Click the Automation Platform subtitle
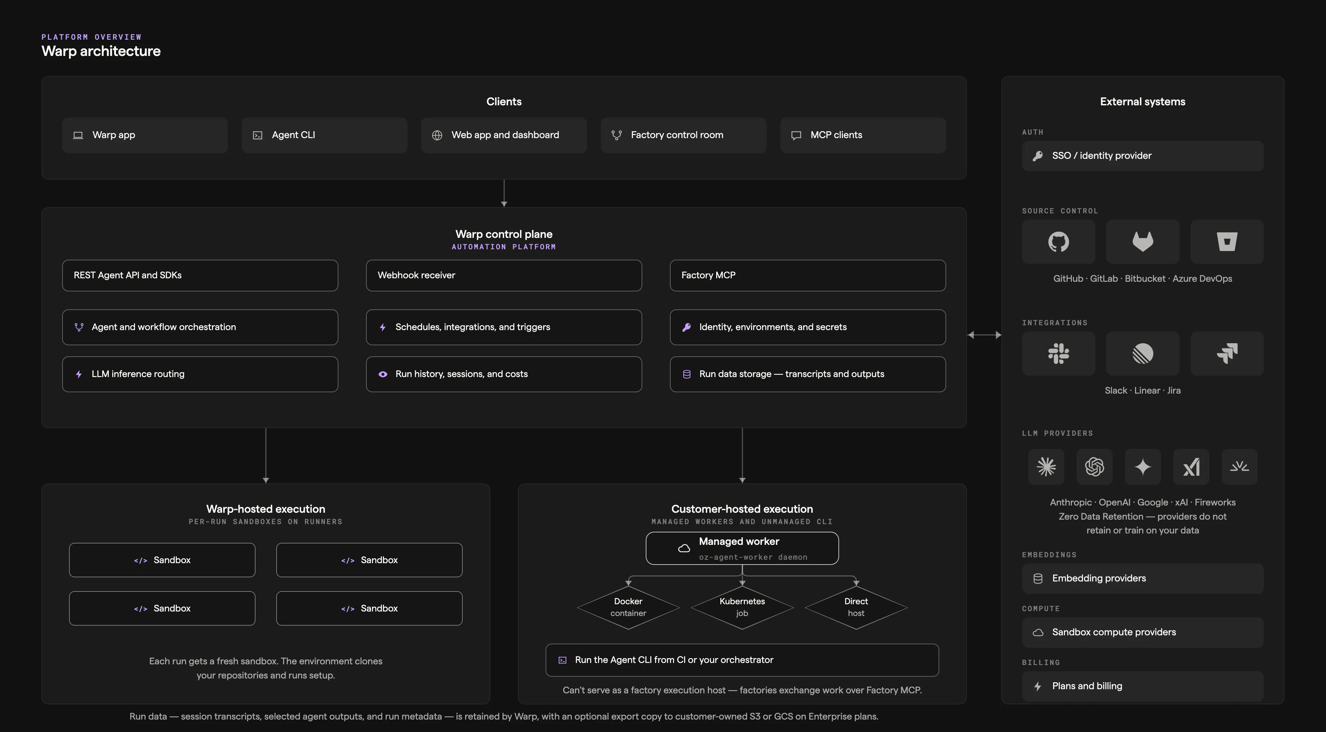1326x732 pixels. point(503,247)
